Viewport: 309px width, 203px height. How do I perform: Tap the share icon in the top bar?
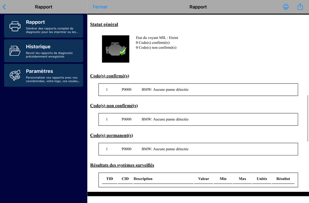pyautogui.click(x=300, y=7)
